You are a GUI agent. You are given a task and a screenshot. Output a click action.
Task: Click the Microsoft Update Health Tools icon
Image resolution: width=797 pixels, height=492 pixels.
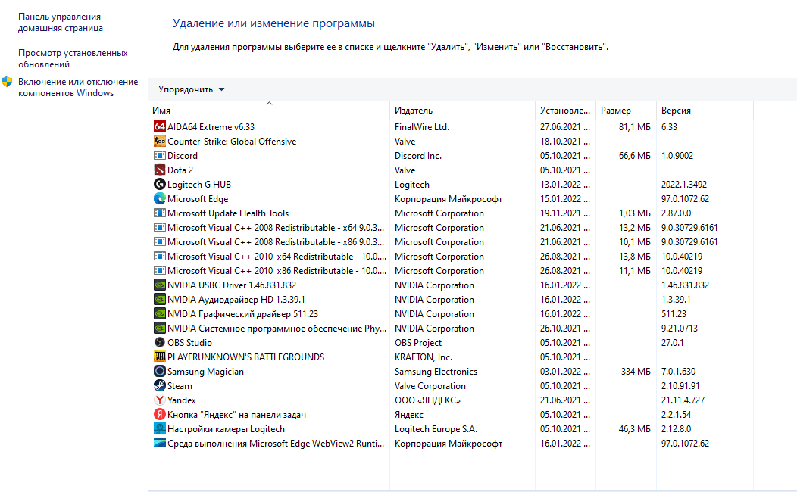(160, 213)
